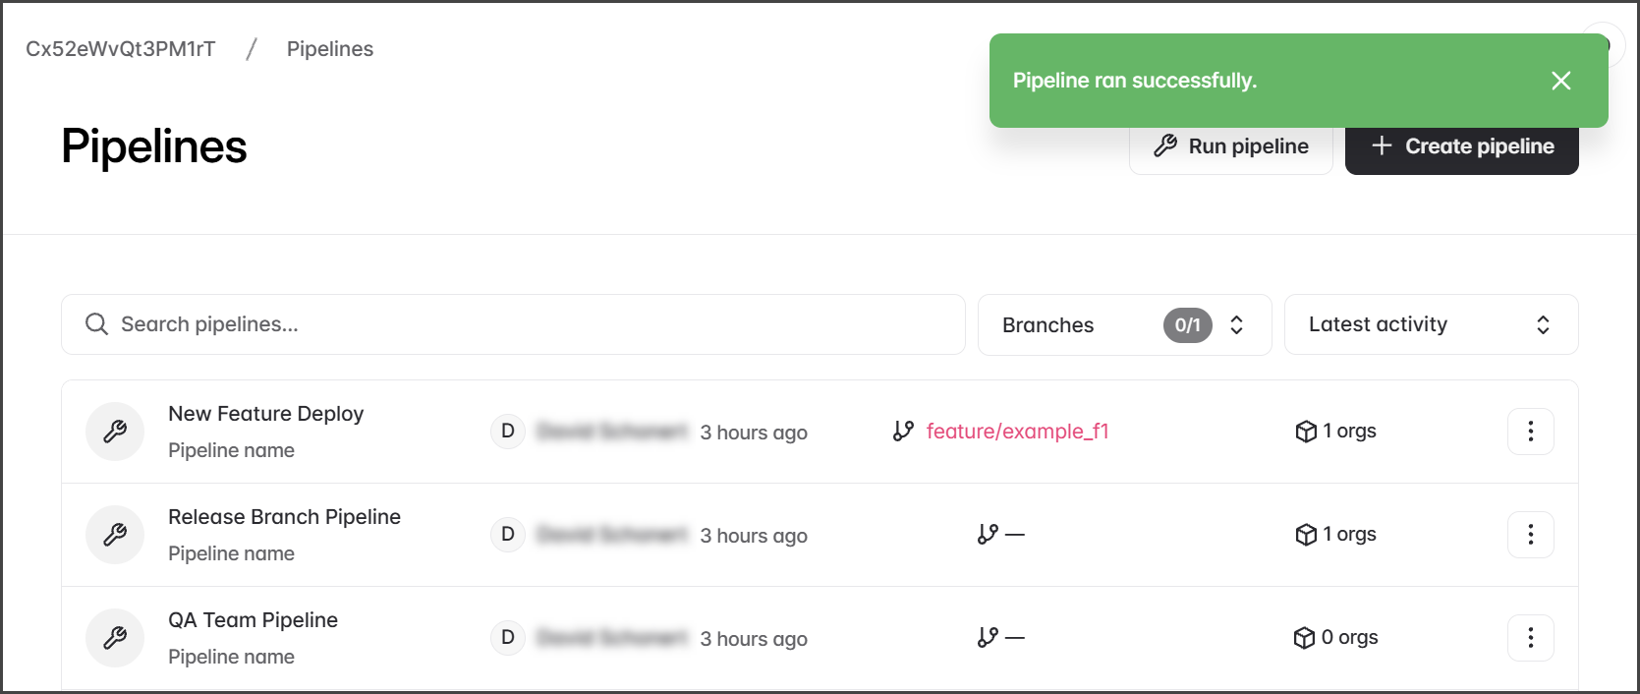
Task: Click the user avatar D in New Feature Deploy row
Action: tap(508, 432)
